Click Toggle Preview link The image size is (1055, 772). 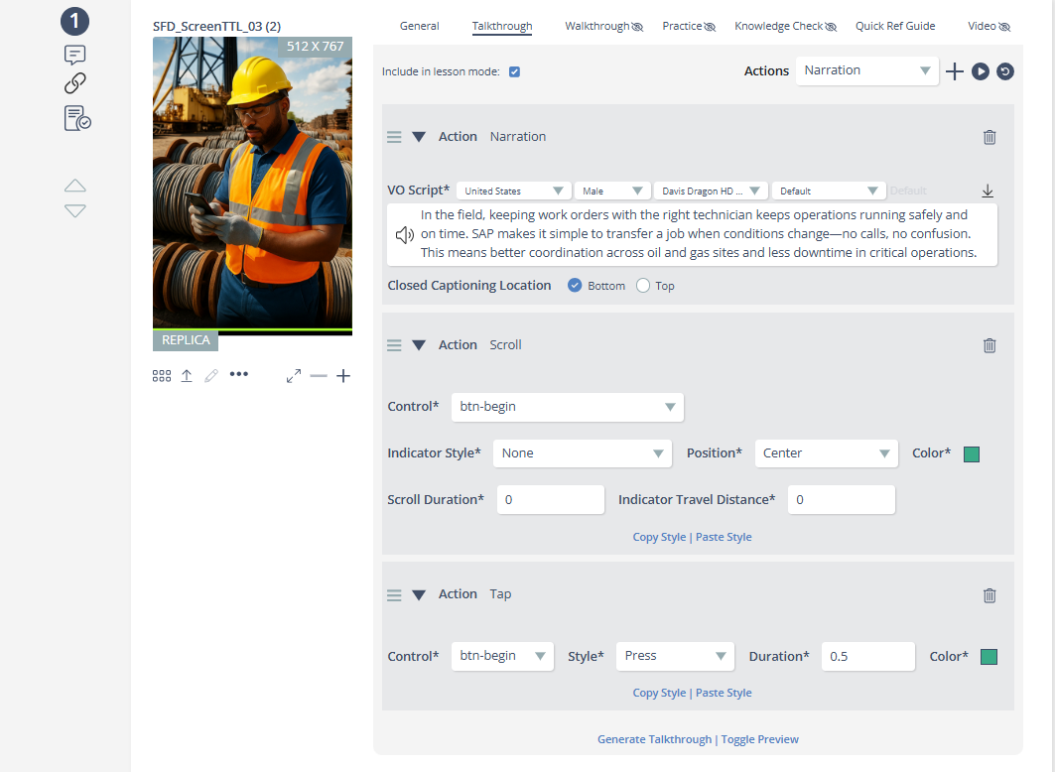point(759,739)
